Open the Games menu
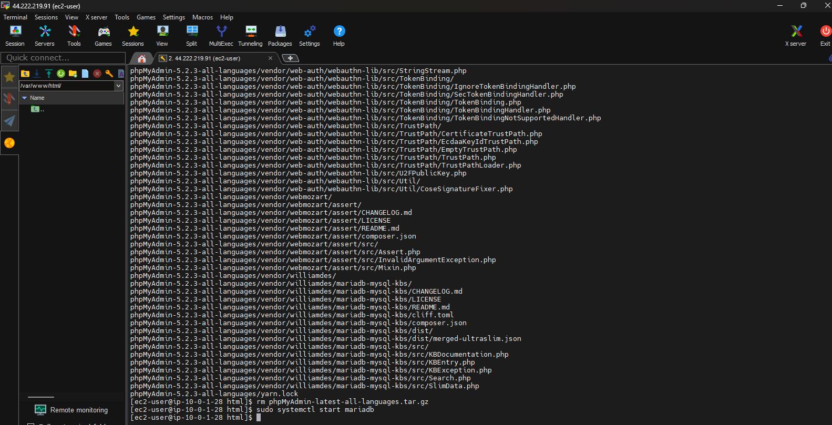The width and height of the screenshot is (832, 425). [146, 17]
